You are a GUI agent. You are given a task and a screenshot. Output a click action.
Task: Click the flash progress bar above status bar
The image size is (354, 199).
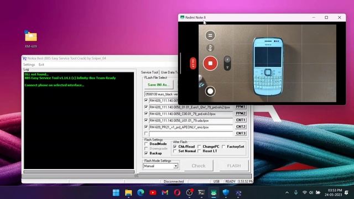(137, 176)
